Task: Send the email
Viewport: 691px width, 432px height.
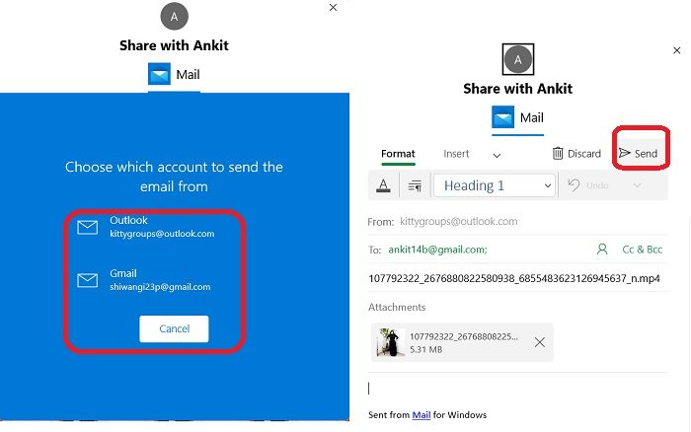Action: click(x=638, y=153)
